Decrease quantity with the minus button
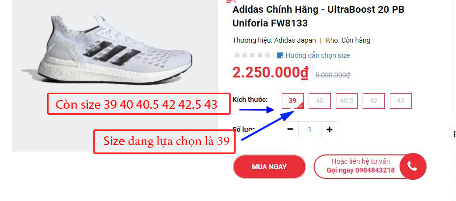 click(290, 129)
